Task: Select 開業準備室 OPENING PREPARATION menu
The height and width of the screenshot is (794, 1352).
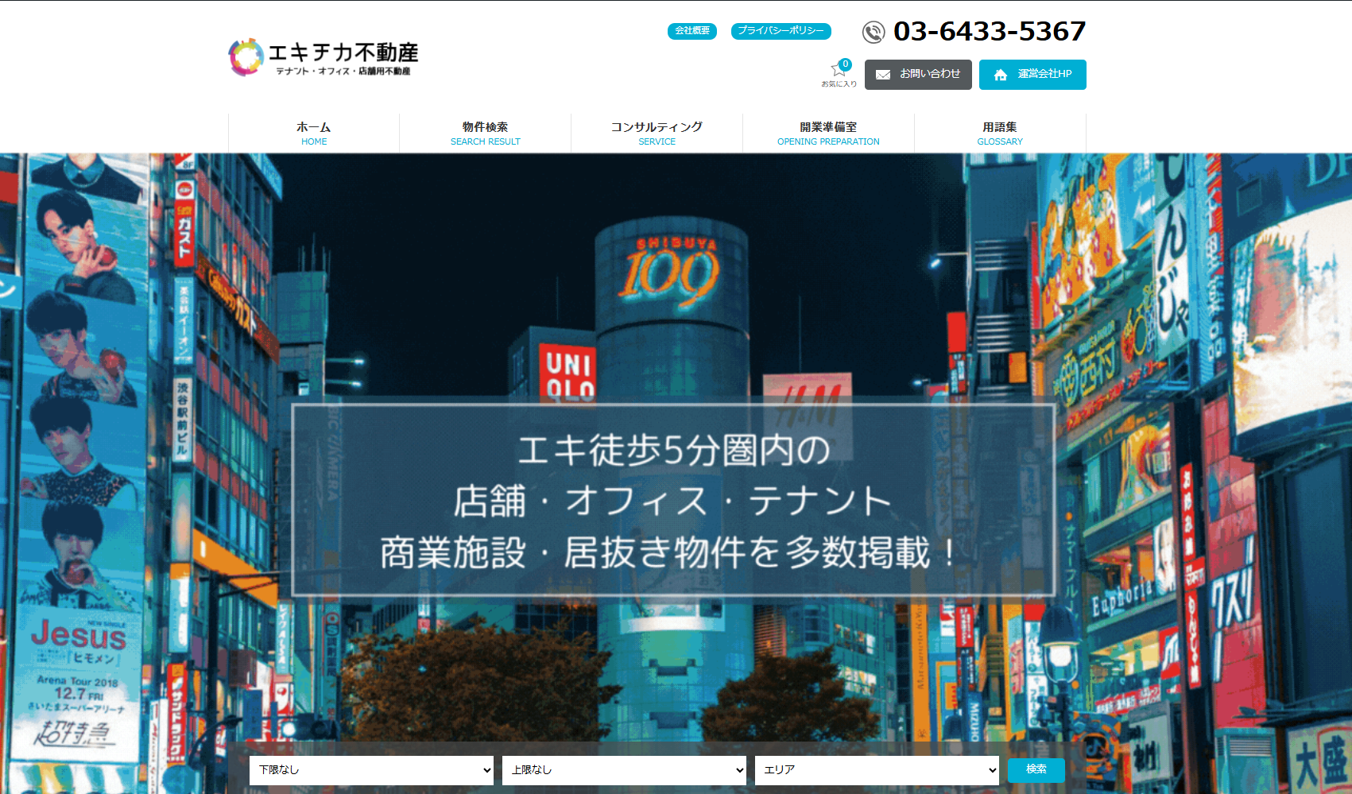Action: [x=828, y=133]
